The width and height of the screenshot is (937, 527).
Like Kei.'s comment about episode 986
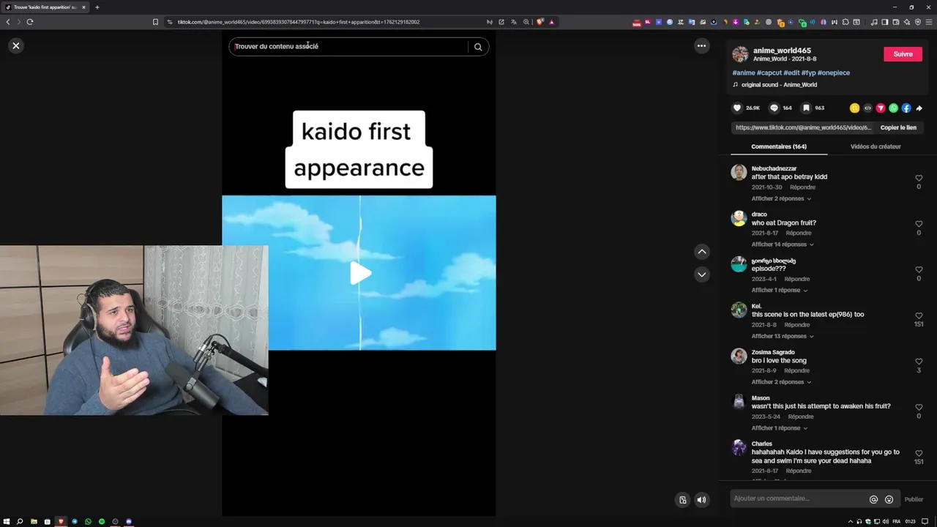click(919, 315)
